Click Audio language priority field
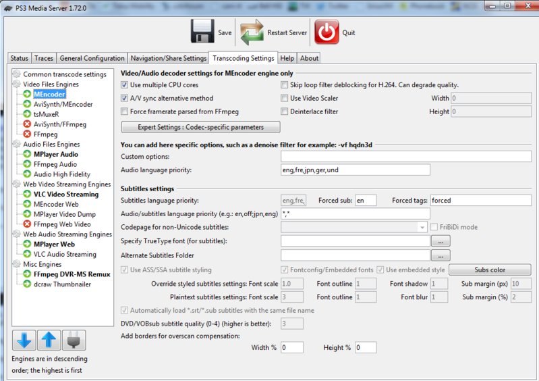The width and height of the screenshot is (539, 381). (x=356, y=170)
